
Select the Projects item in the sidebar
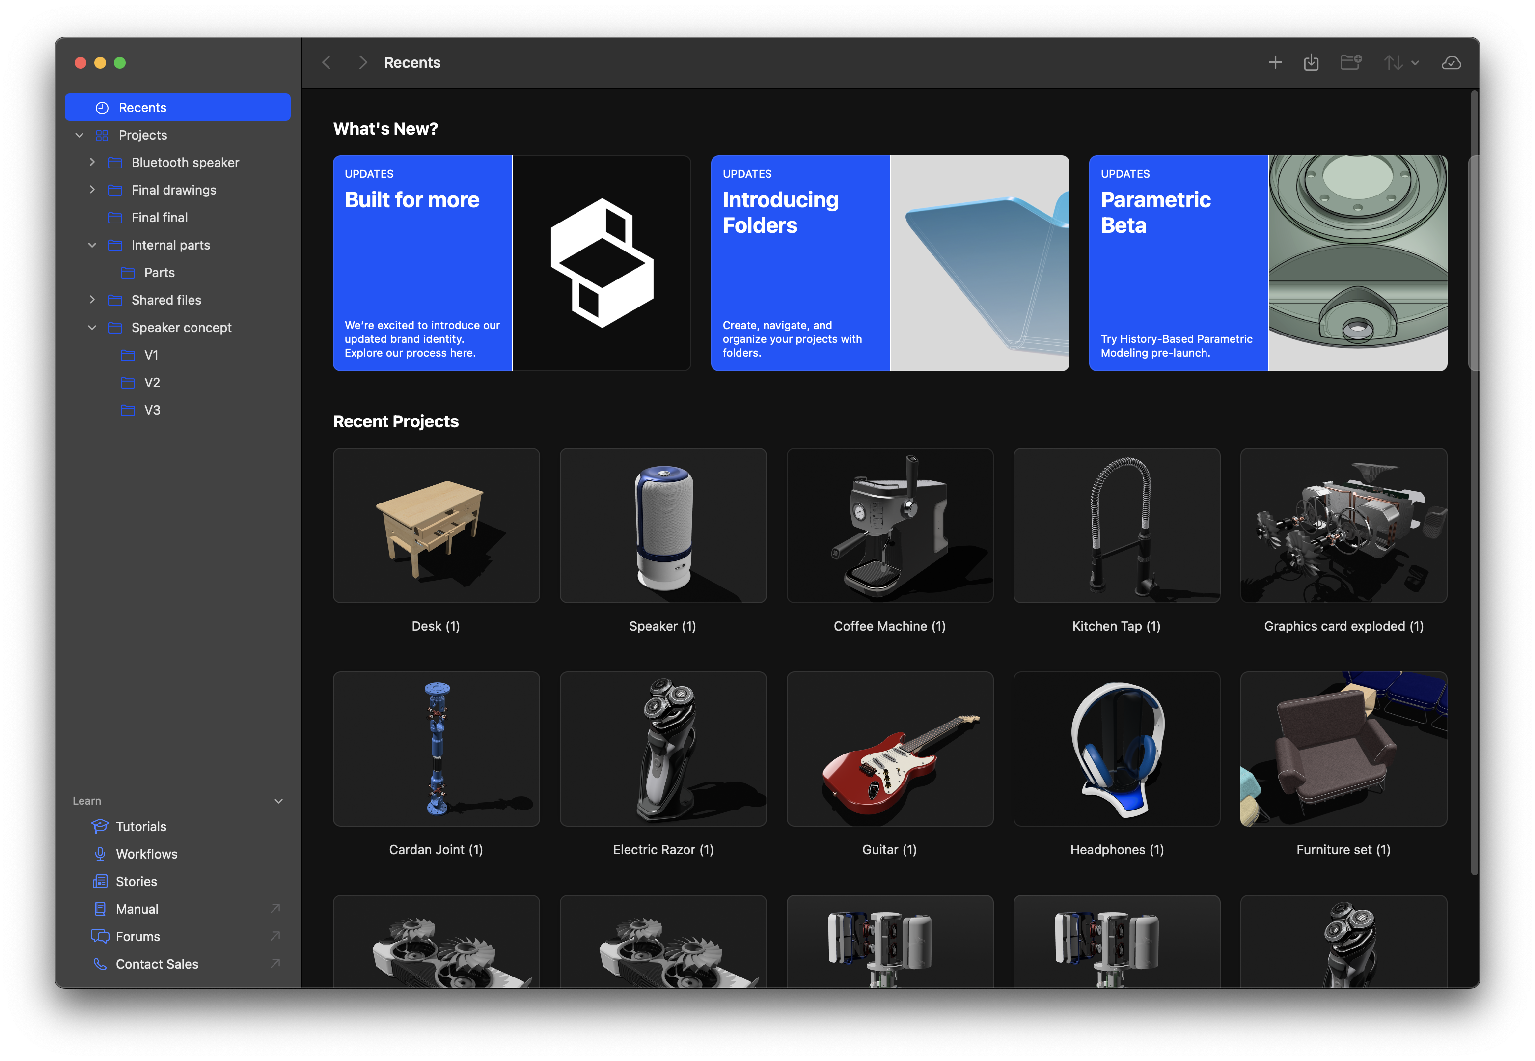142,134
